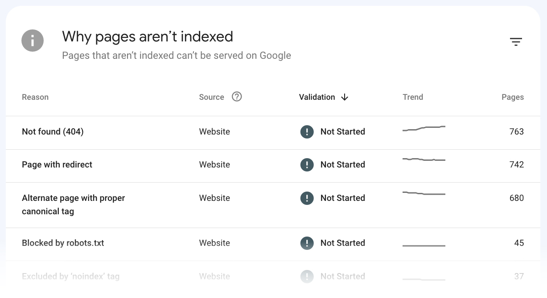
Task: Click the alert icon on Page with redirect row
Action: click(307, 165)
